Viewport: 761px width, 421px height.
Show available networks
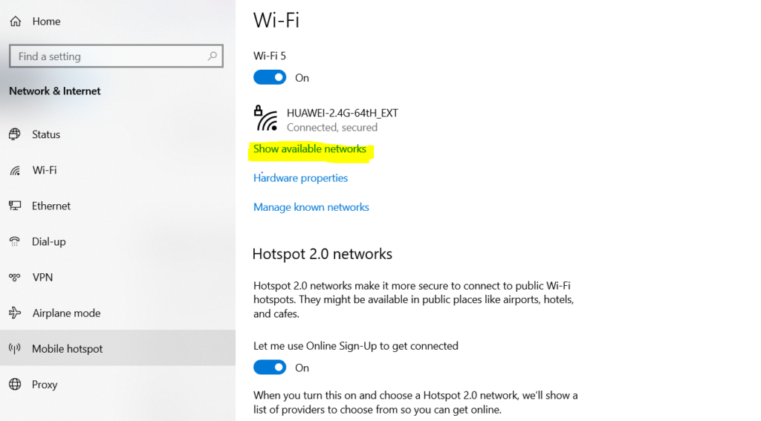tap(310, 149)
